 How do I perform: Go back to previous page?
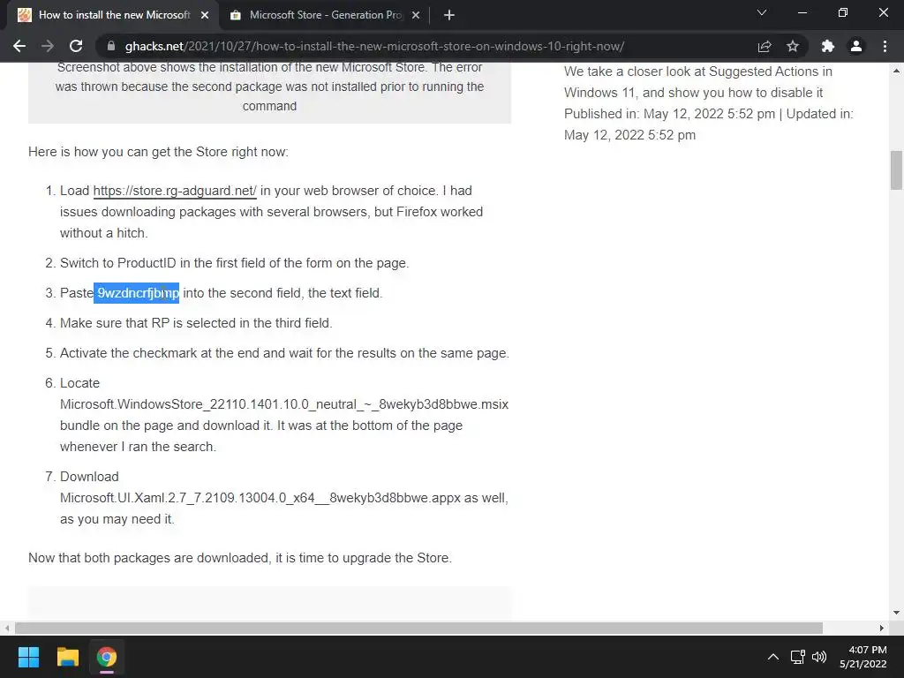coord(19,46)
